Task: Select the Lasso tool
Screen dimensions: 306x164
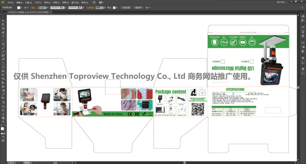Action: click(3, 28)
